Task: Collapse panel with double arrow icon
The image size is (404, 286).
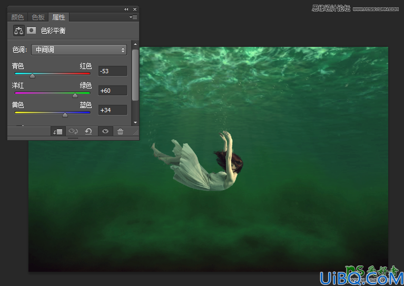Action: coord(126,9)
